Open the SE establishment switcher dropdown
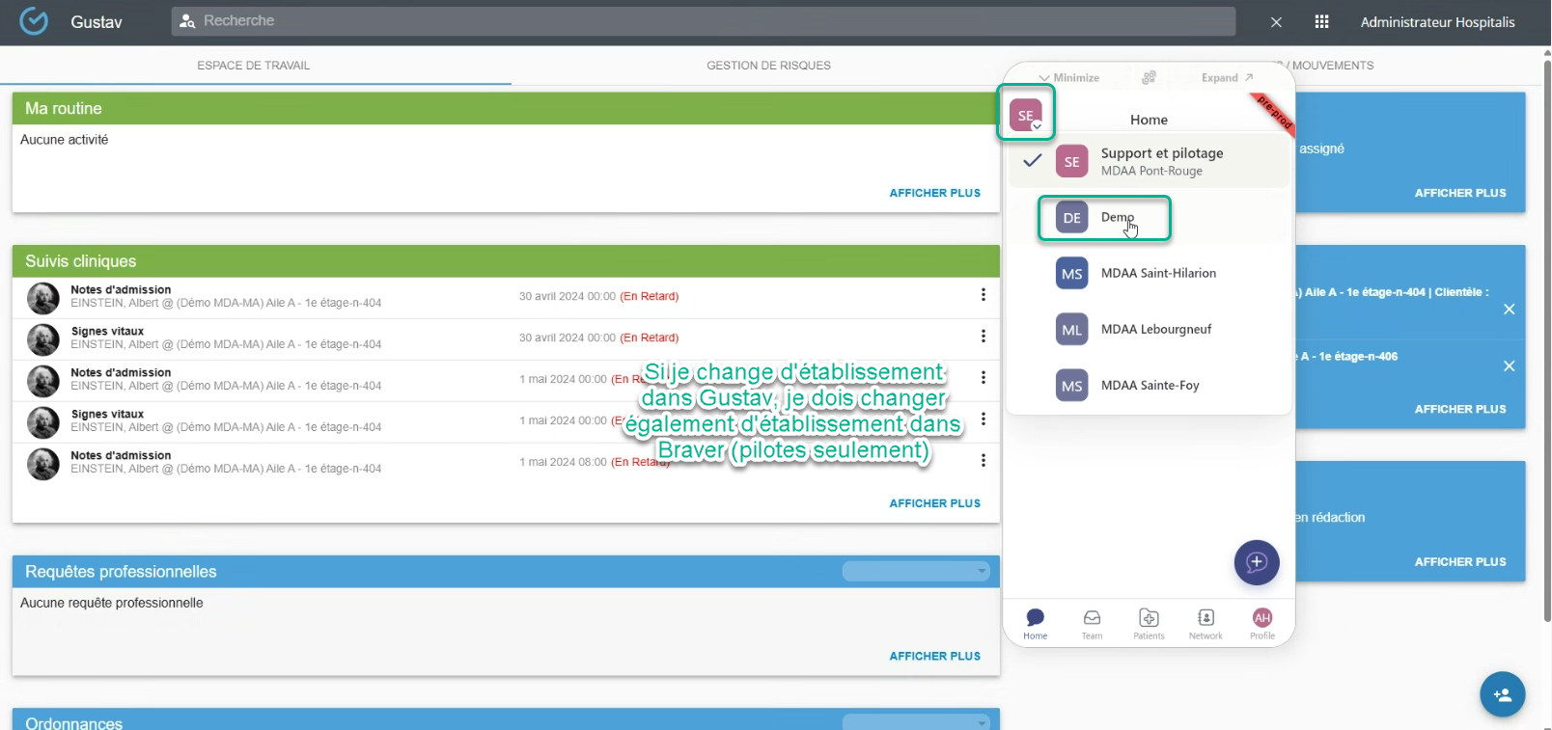The image size is (1552, 730). (1026, 115)
